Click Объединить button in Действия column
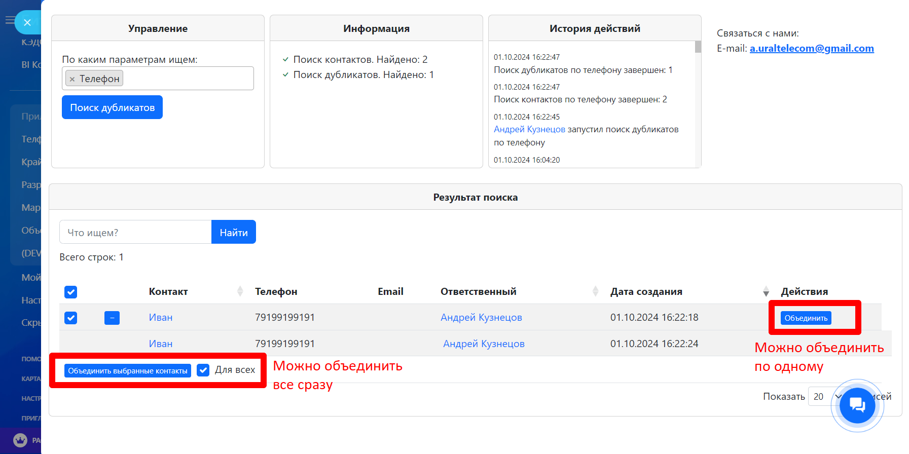Viewport: 909px width, 454px height. [x=806, y=318]
